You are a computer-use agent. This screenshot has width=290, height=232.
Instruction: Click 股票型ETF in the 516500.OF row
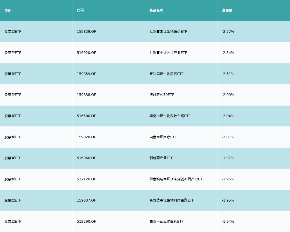click(13, 116)
